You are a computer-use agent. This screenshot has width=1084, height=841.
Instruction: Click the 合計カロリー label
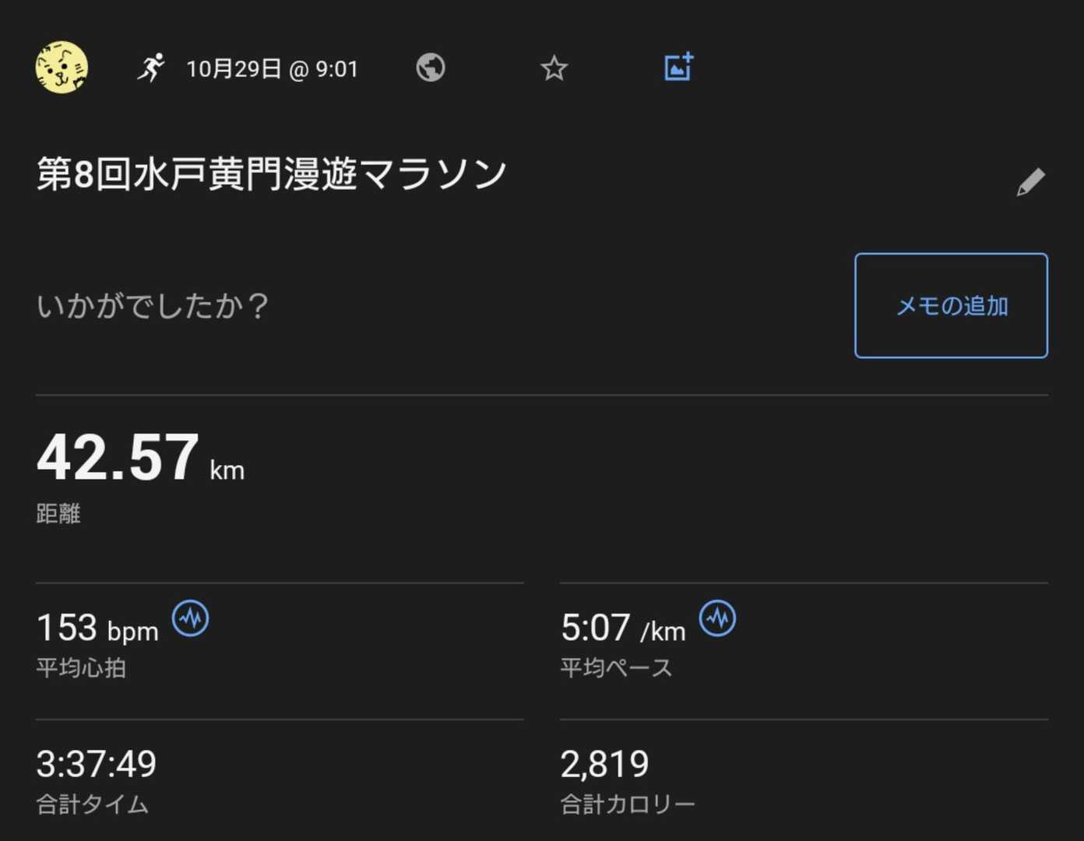[627, 804]
